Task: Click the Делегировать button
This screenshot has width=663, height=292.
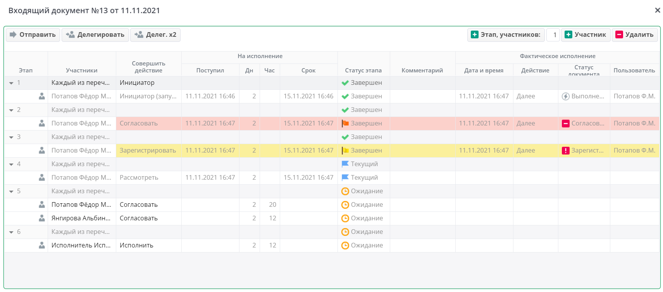Action: pos(95,35)
